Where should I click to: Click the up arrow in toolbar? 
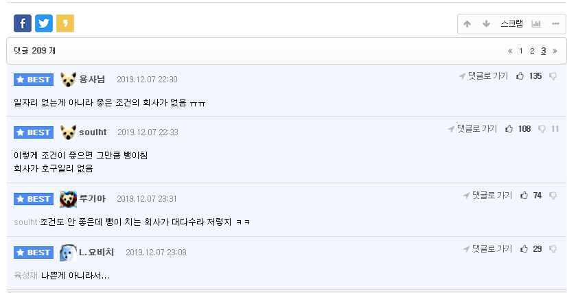467,24
